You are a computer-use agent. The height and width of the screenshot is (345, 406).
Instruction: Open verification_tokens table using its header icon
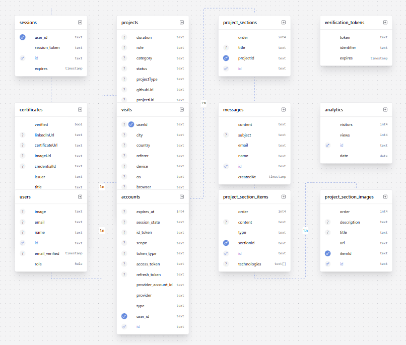[385, 23]
